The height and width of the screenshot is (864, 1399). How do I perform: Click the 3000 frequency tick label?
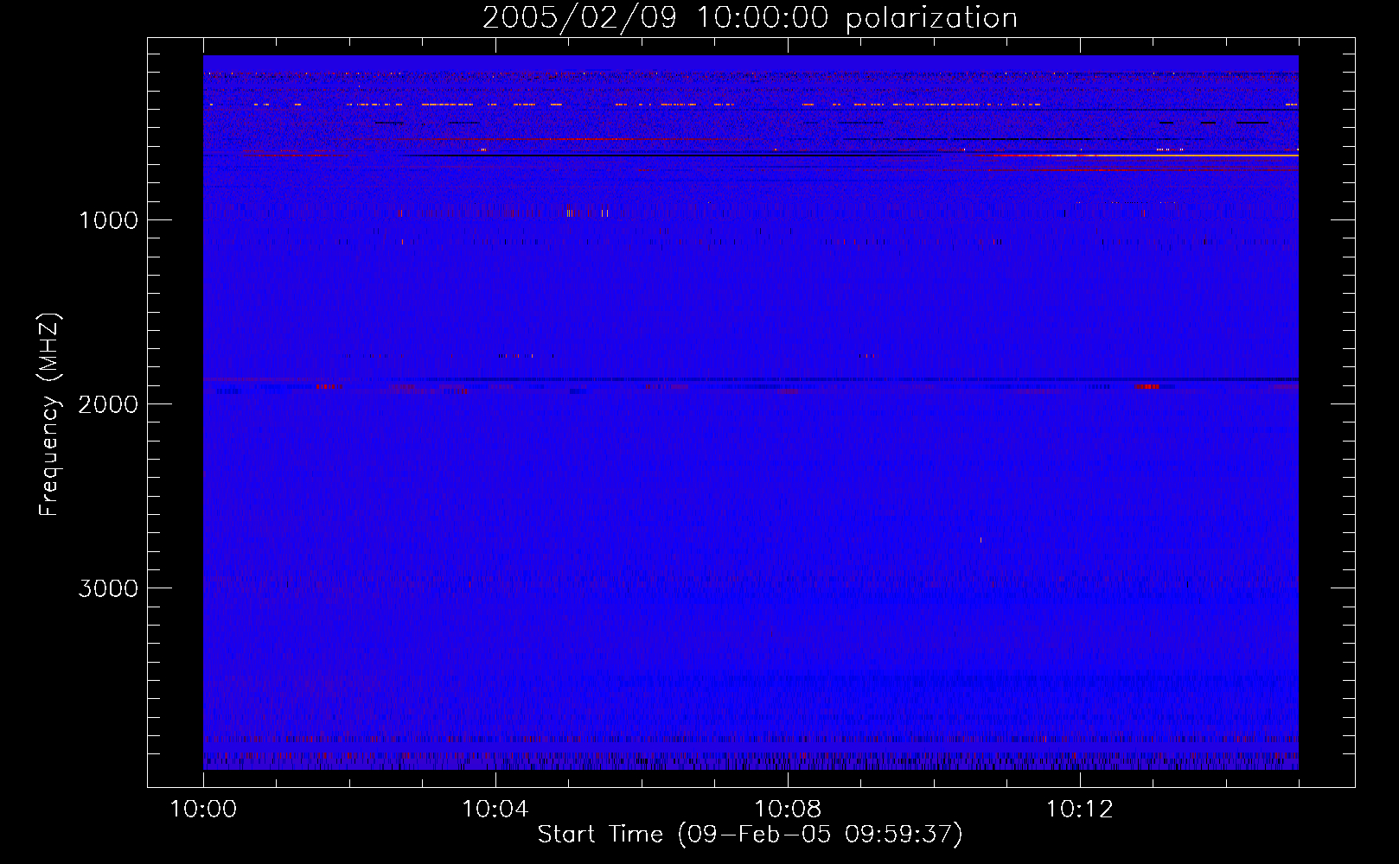click(x=108, y=588)
